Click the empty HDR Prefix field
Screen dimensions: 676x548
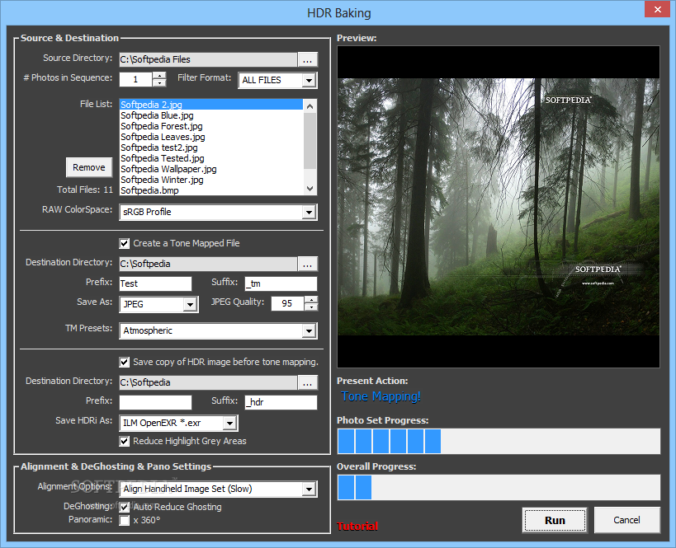pyautogui.click(x=155, y=402)
